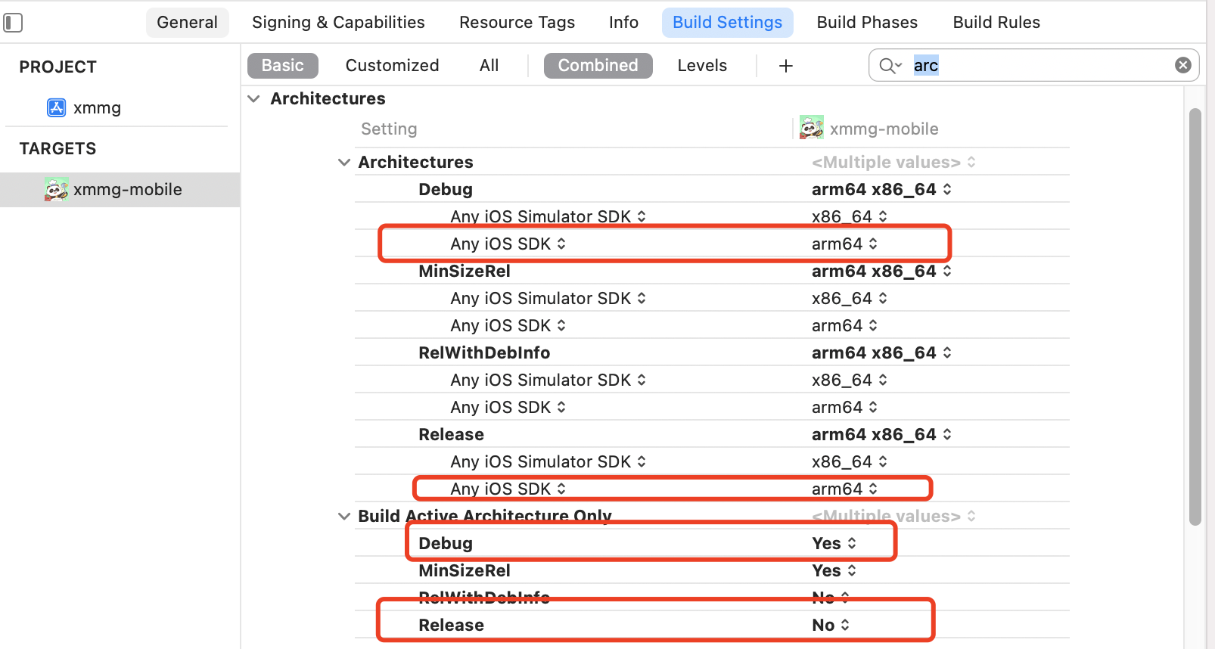Toggle the navigator sidebar panel icon

point(13,23)
